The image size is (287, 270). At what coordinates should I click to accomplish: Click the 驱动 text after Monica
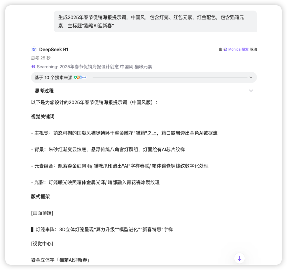click(253, 49)
